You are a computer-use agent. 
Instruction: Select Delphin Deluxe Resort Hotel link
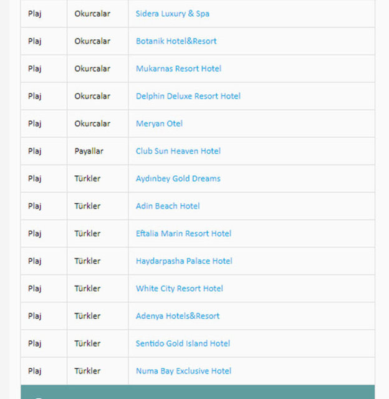click(x=188, y=96)
